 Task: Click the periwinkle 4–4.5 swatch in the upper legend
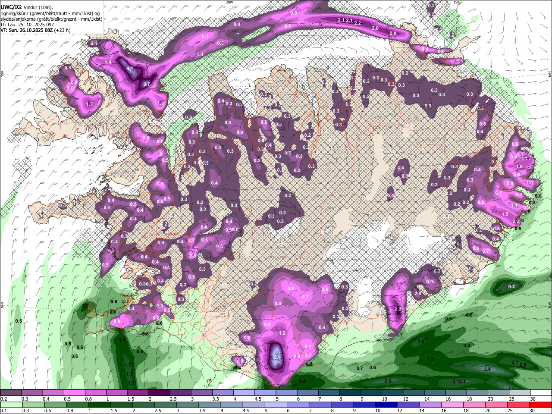[244, 393]
